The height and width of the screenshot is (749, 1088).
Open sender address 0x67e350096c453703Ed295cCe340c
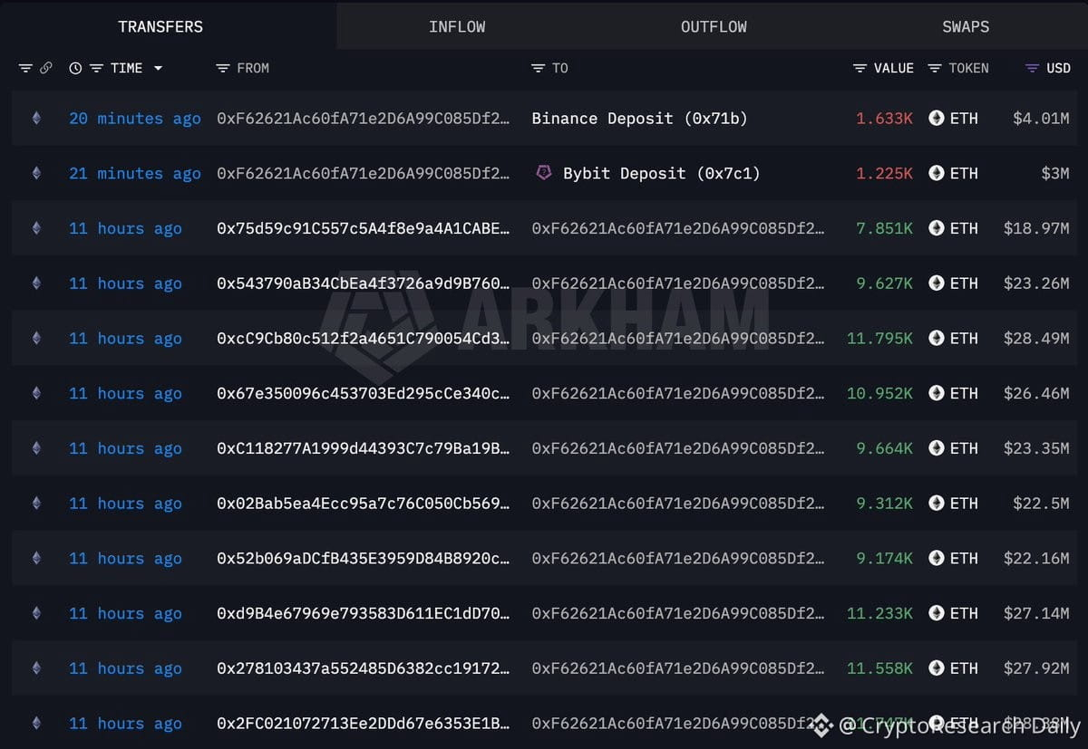(363, 394)
